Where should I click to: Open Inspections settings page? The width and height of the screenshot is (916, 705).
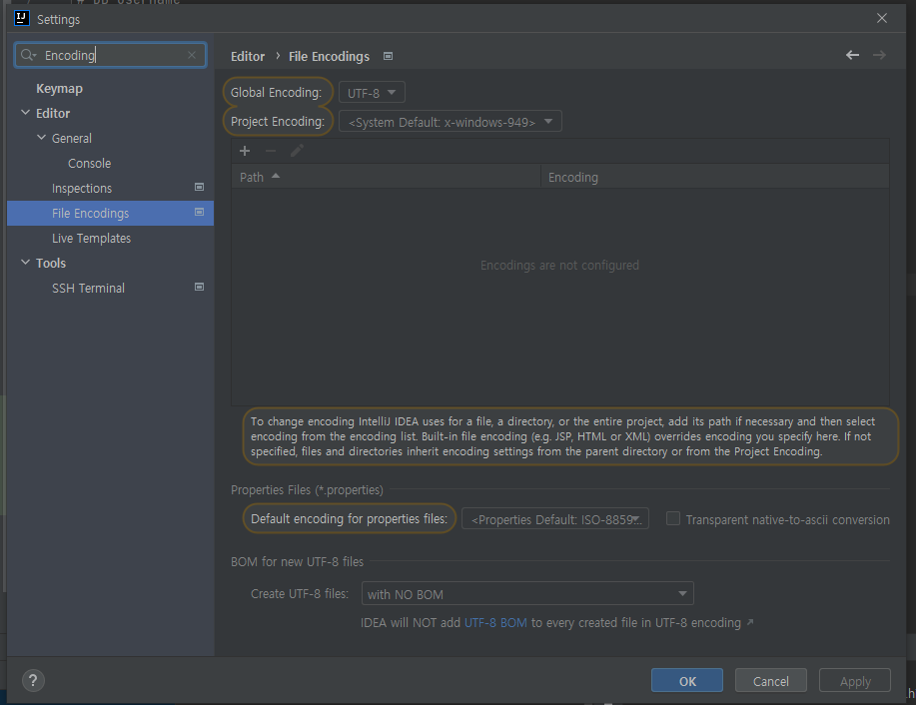[x=81, y=188]
